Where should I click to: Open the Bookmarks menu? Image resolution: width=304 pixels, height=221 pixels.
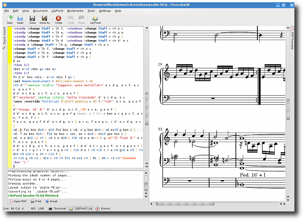75,11
